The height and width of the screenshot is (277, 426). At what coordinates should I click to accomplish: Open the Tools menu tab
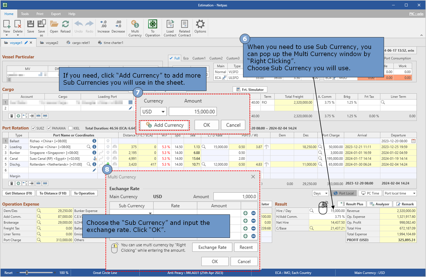(25, 14)
